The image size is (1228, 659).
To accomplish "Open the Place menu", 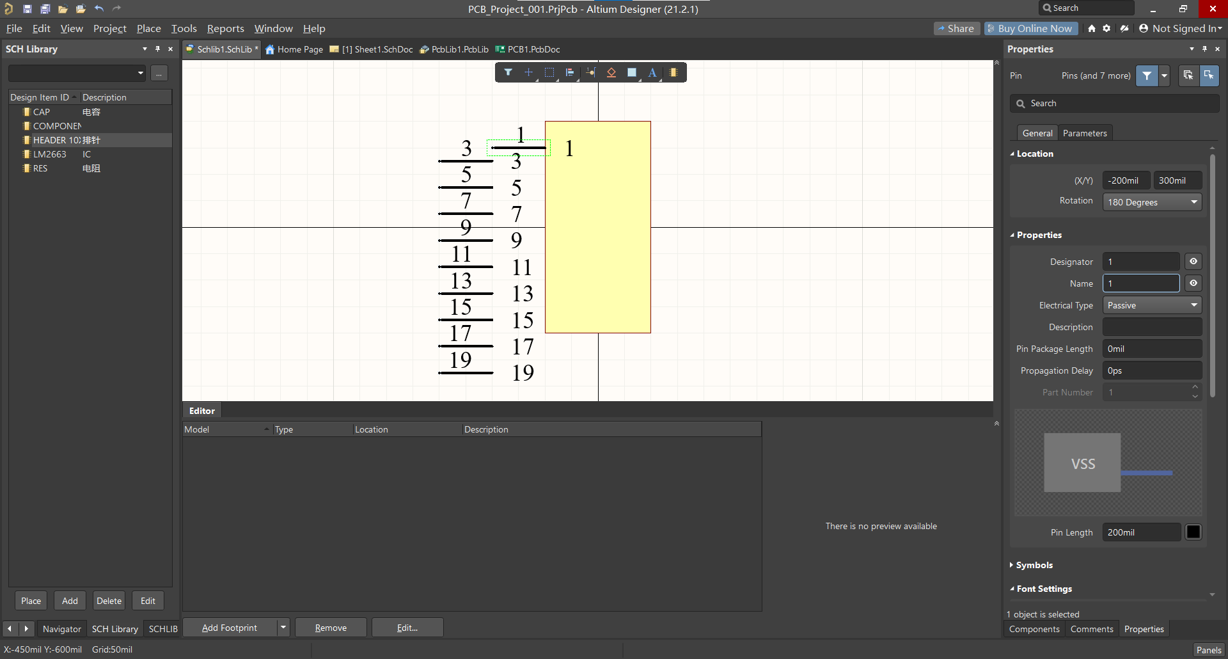I will (x=149, y=28).
